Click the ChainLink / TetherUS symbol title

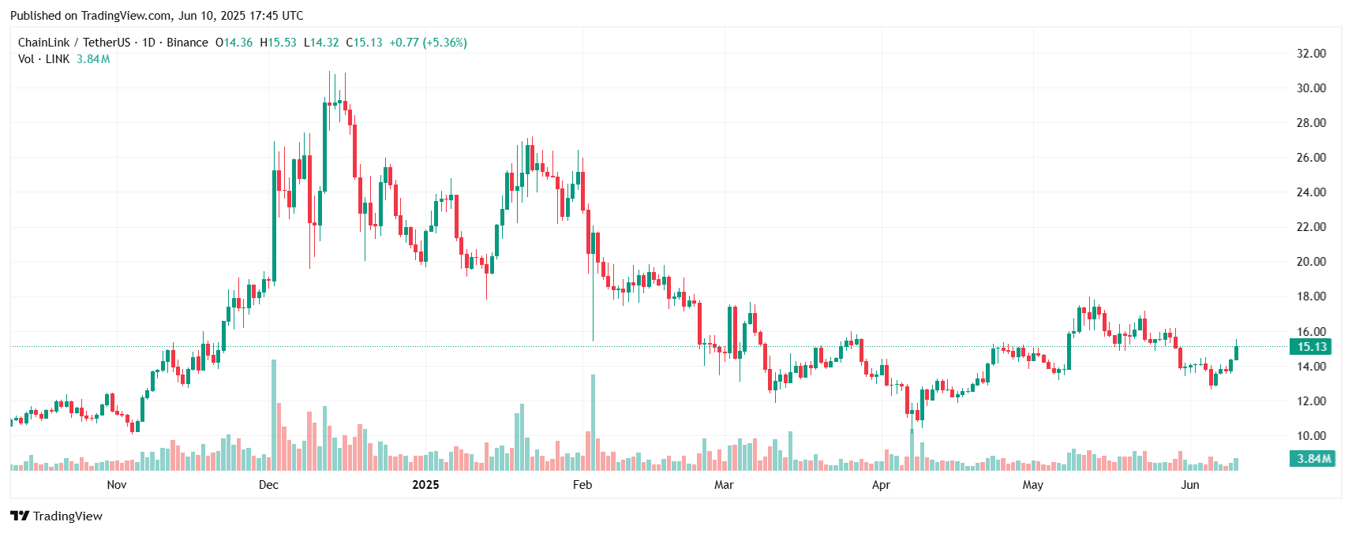pyautogui.click(x=74, y=43)
